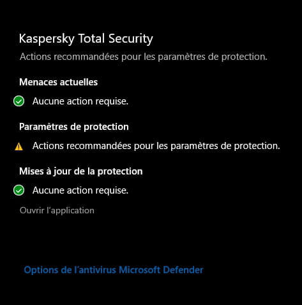The height and width of the screenshot is (305, 302).
Task: Click Aucune action requise under Menaces actuelles
Action: coord(80,101)
